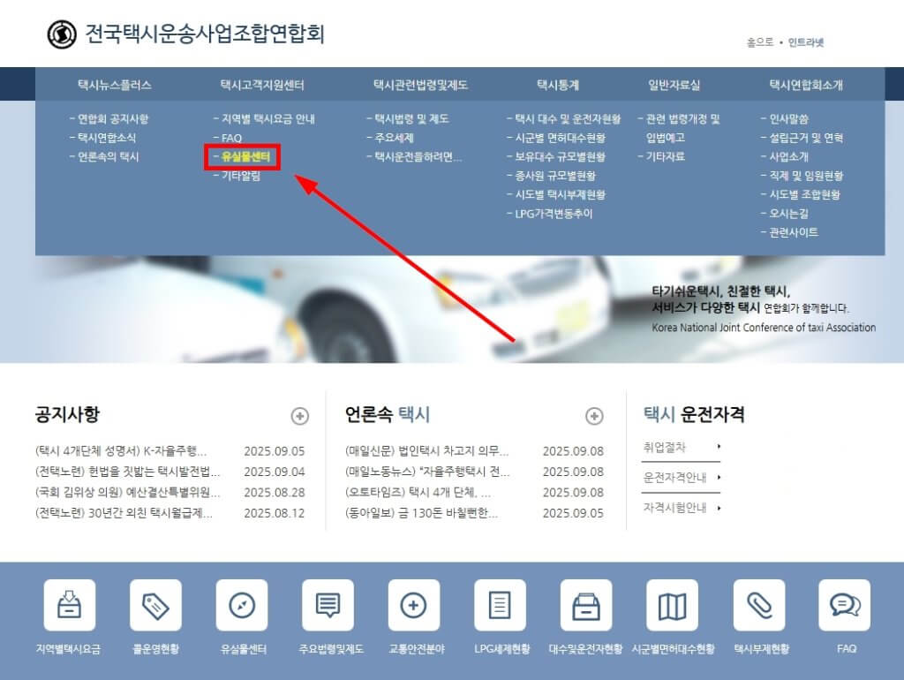Click the FAQ speech bubble icon

coord(845,605)
